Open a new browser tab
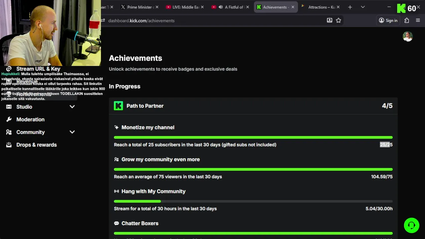This screenshot has width=425, height=239. (x=350, y=7)
